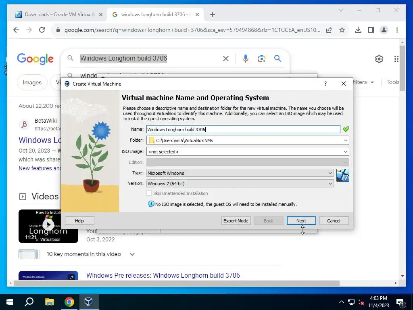Expand the Folder dropdown

[x=345, y=140]
